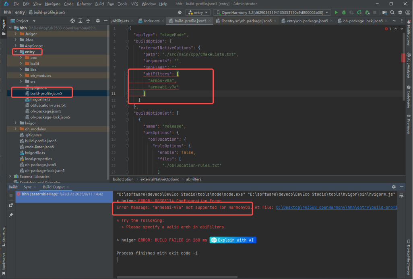The height and width of the screenshot is (279, 413).
Task: Open Build panel settings gear icon
Action: (394, 187)
